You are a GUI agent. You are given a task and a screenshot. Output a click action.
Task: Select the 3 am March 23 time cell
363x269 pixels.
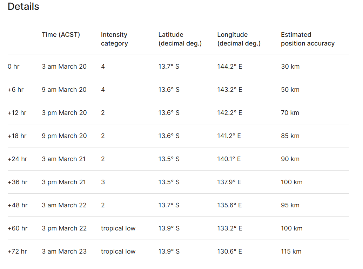point(64,251)
